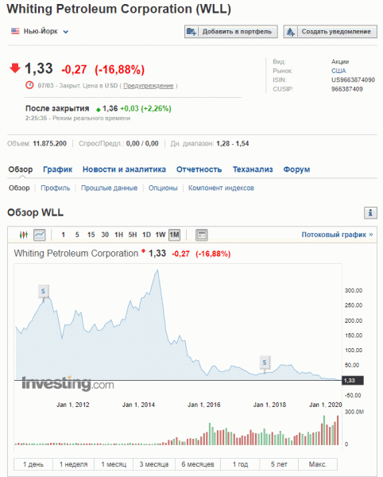Screen dimensions: 383x477
Task: Click the red clock icon near 07/03
Action: coord(29,85)
